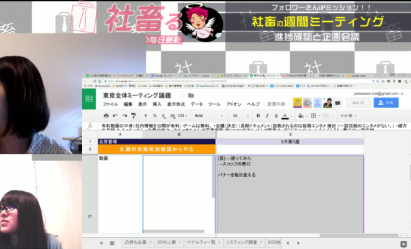The image size is (411, 249).
Task: Click the print icon in the toolbar
Action: coord(106,116)
